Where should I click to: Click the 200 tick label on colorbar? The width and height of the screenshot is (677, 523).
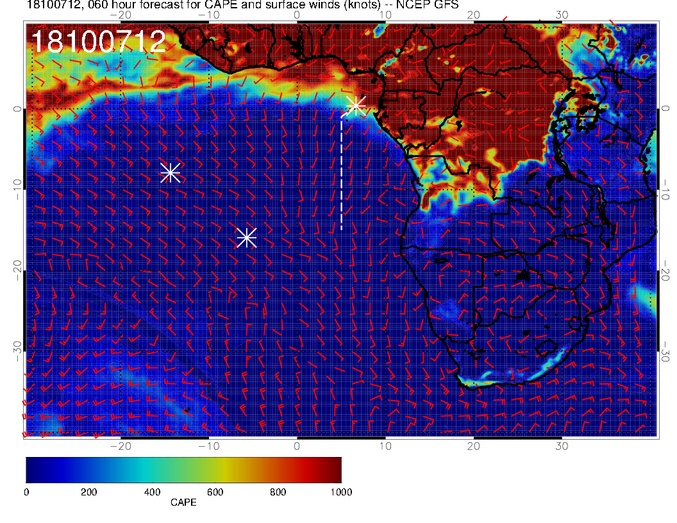pos(89,492)
